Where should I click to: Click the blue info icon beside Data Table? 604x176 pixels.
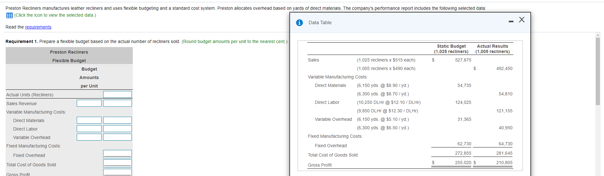[299, 23]
